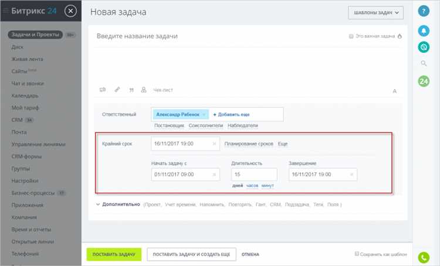
Task: Select 'минут' duration unit
Action: (x=268, y=186)
